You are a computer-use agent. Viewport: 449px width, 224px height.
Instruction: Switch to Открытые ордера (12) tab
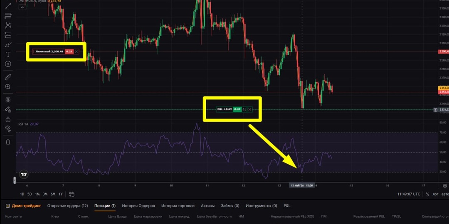68,206
